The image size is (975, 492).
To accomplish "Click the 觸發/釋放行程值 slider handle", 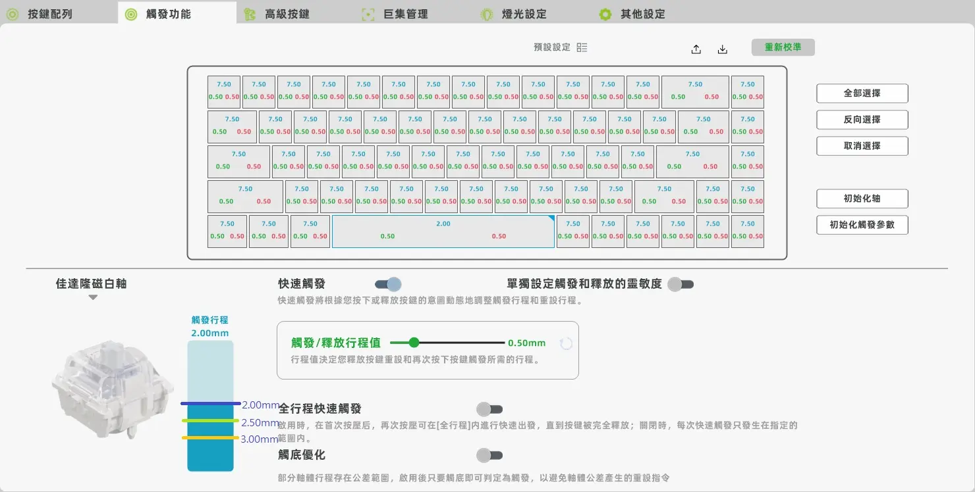I will [x=414, y=342].
